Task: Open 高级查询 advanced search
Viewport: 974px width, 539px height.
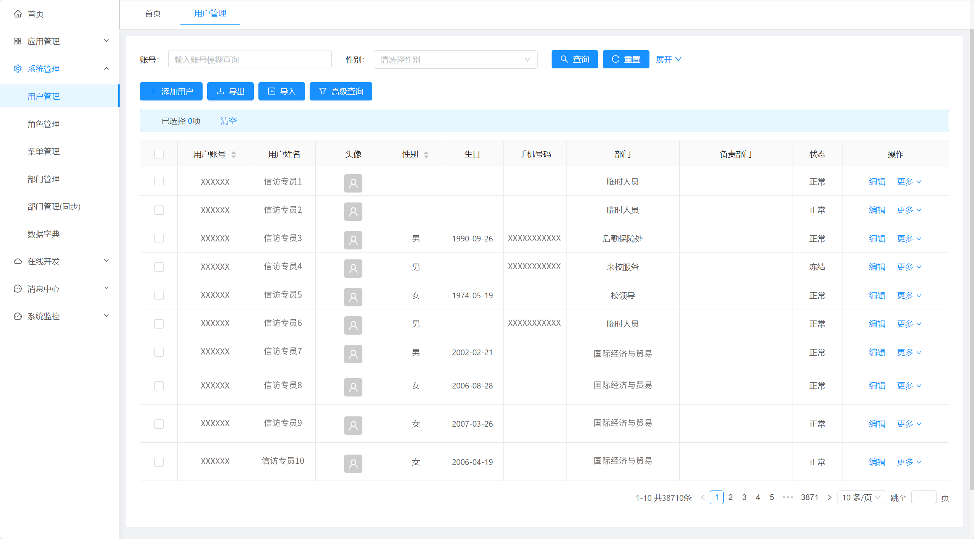Action: coord(341,91)
